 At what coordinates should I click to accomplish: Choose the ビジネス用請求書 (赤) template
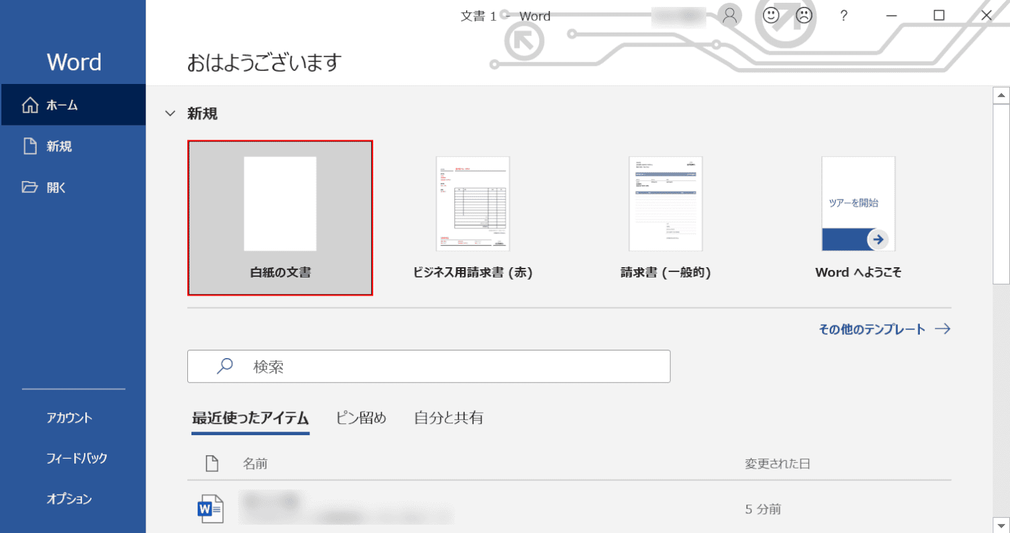[472, 218]
